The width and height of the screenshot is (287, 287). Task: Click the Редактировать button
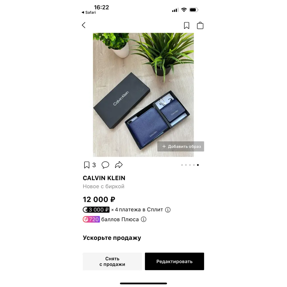pyautogui.click(x=174, y=261)
